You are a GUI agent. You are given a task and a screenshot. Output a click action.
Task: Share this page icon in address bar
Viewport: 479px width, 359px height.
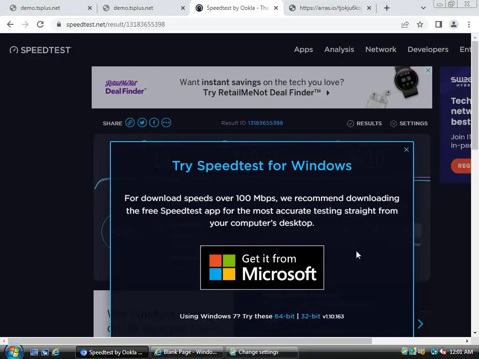coord(405,24)
